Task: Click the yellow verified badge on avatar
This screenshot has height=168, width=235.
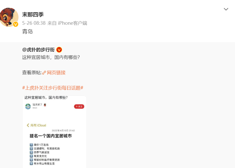Action: (16, 24)
